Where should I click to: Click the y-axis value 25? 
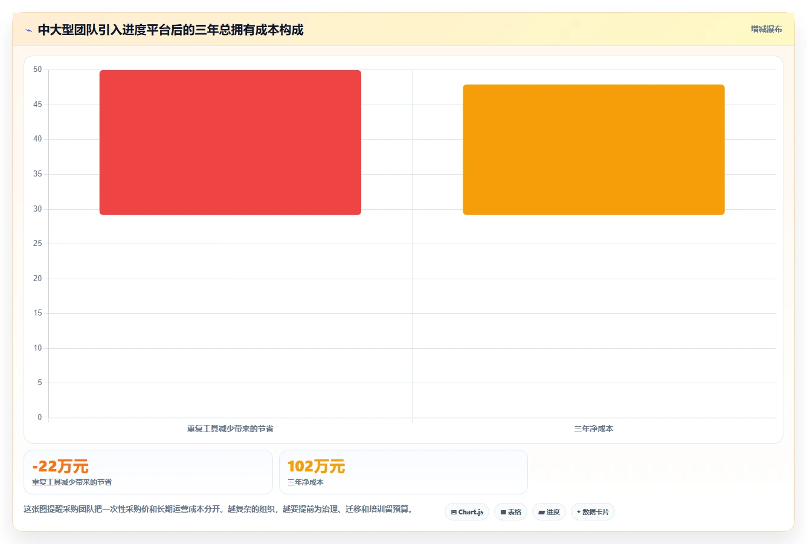37,244
